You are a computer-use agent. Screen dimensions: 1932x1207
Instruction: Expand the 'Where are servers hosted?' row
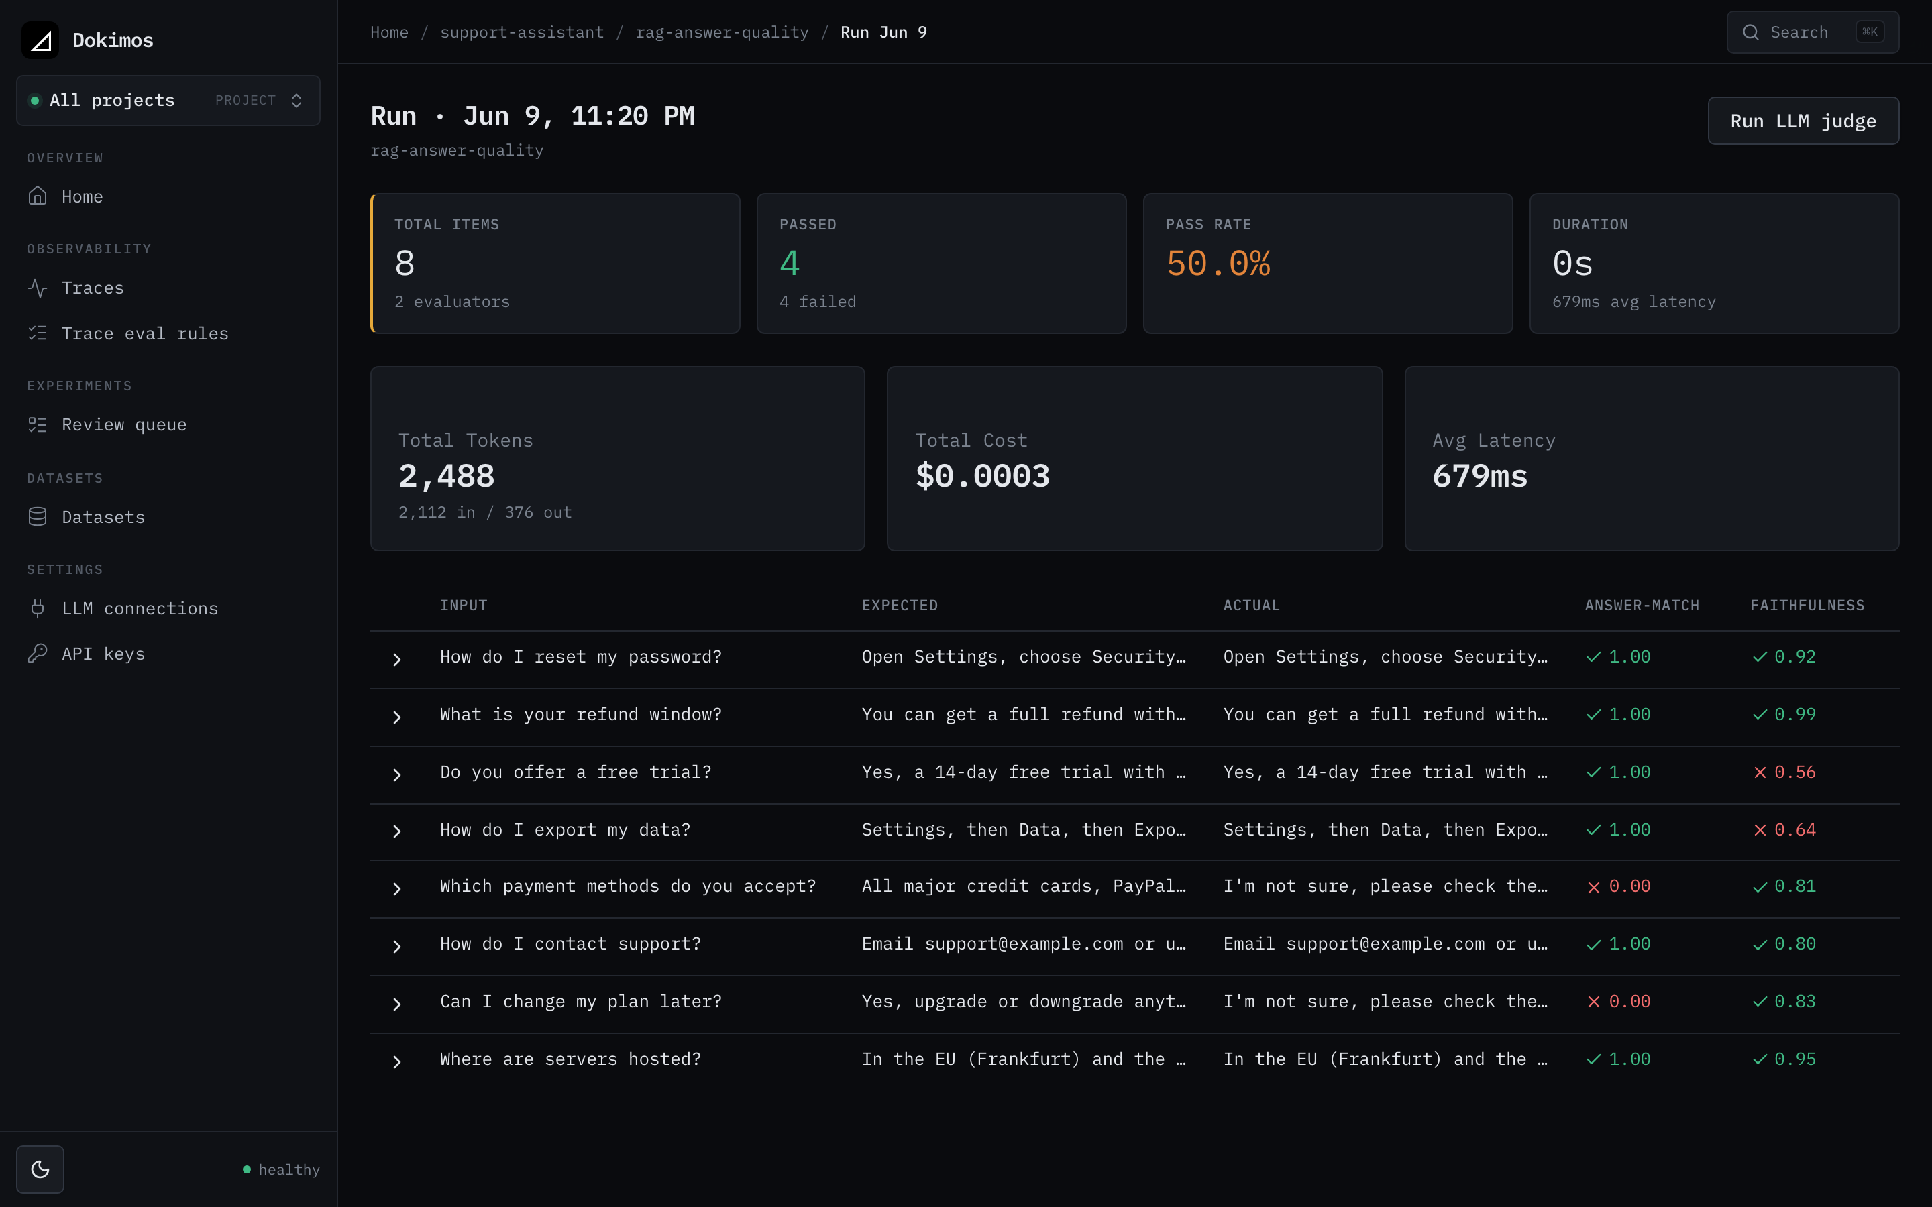396,1061
